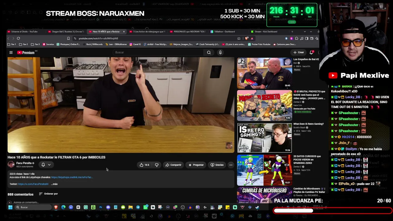The height and width of the screenshot is (221, 393).
Task: Reload the page with the browser refresh icon
Action: coord(18,38)
